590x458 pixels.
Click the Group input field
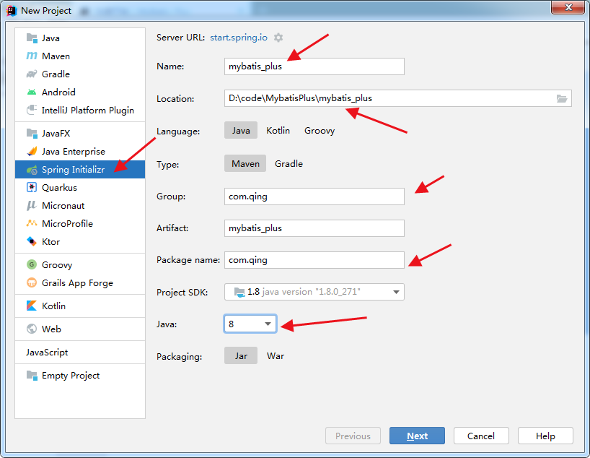pos(314,196)
